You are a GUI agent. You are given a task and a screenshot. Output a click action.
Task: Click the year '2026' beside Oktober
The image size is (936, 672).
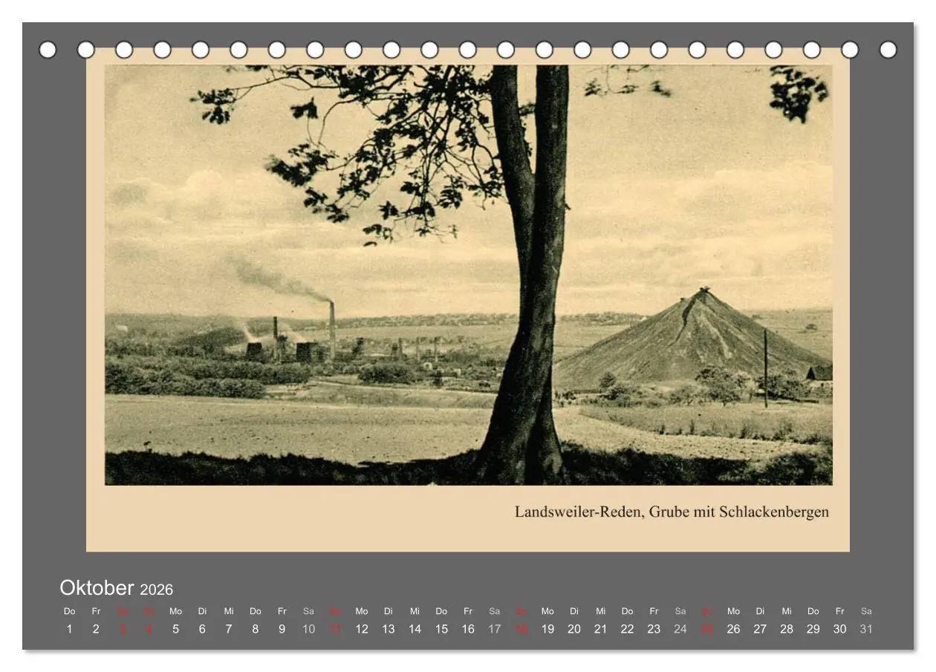(x=156, y=590)
